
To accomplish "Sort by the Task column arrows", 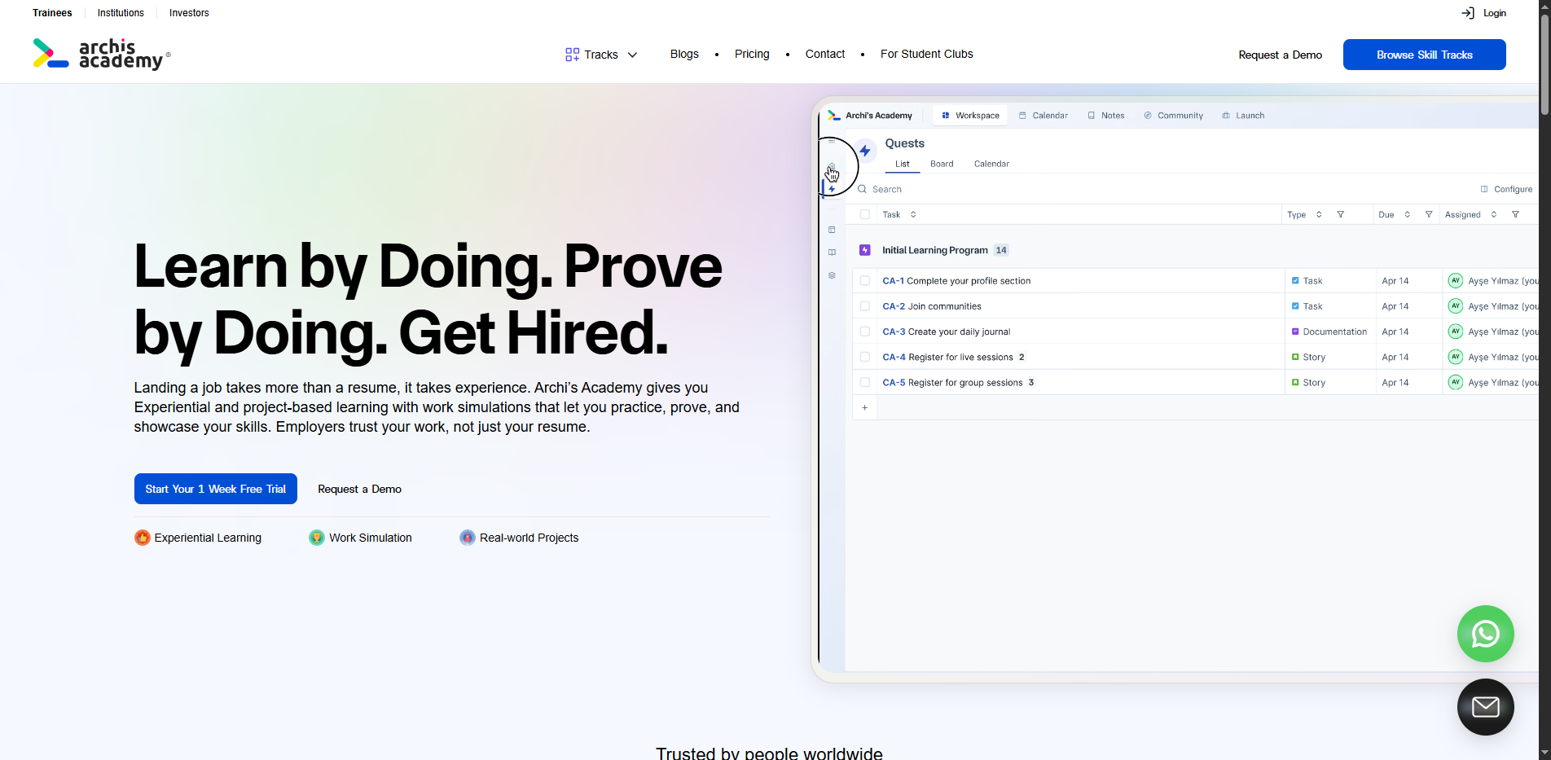I will click(x=913, y=214).
